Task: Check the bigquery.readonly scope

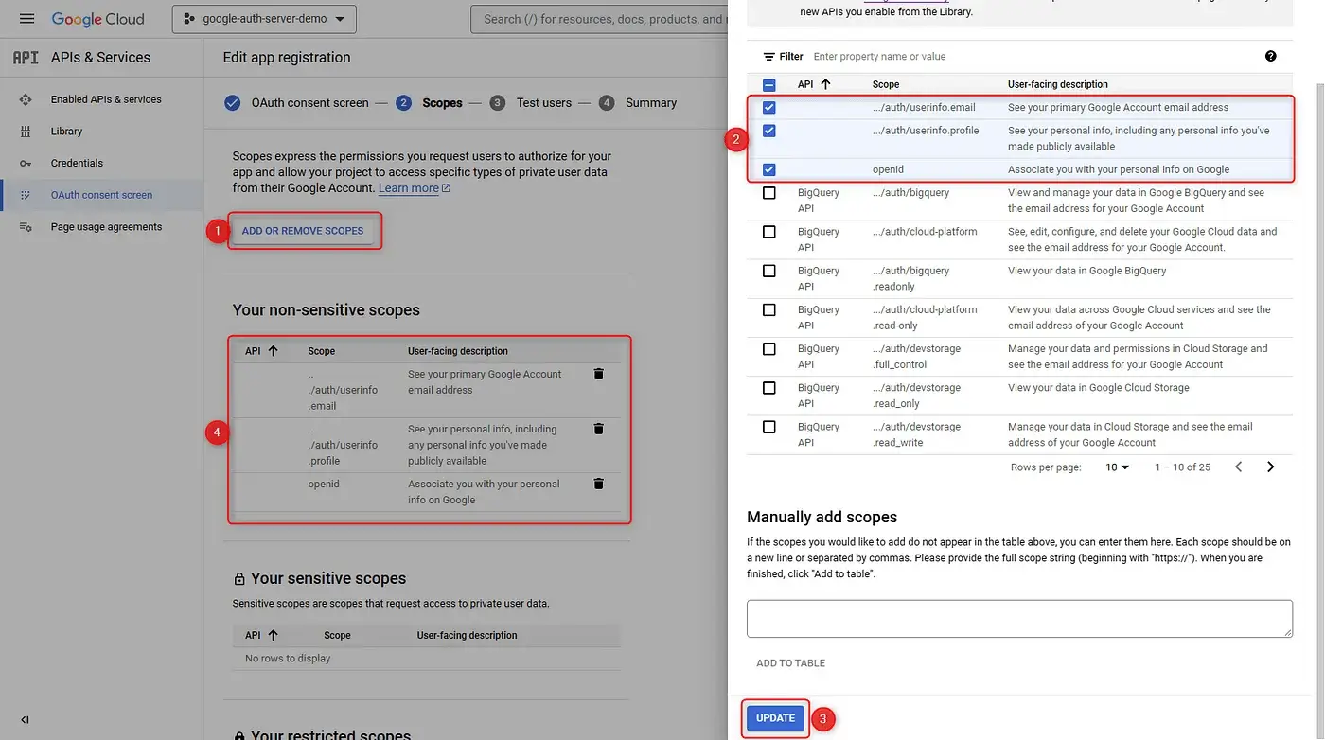Action: (x=769, y=271)
